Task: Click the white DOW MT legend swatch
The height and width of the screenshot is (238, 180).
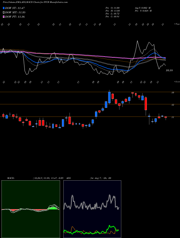Action: click(x=4, y=13)
